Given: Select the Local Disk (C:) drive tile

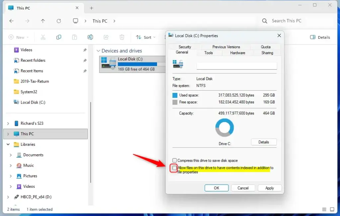Looking at the screenshot, I should (132, 64).
